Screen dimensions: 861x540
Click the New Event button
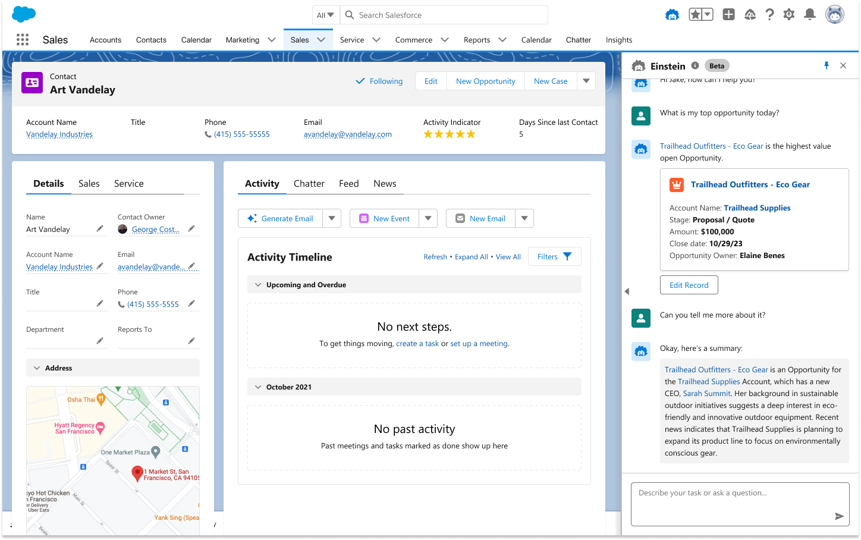click(x=385, y=218)
